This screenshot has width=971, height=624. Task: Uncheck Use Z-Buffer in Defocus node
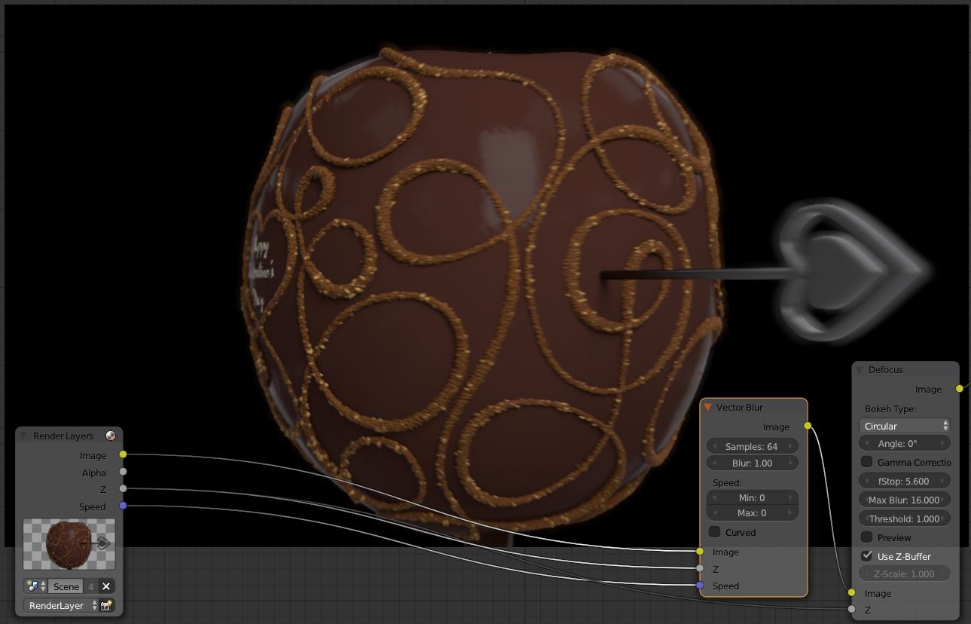click(x=866, y=556)
